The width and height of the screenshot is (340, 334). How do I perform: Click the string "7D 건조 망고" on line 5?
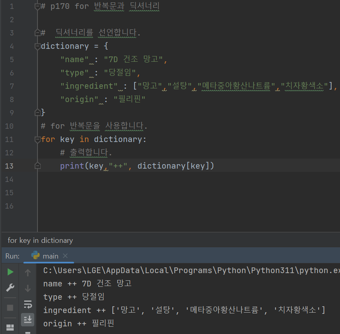pyautogui.click(x=133, y=59)
